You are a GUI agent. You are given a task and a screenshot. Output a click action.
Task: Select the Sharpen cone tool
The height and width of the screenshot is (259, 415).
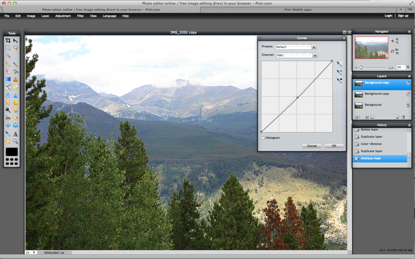(x=16, y=95)
